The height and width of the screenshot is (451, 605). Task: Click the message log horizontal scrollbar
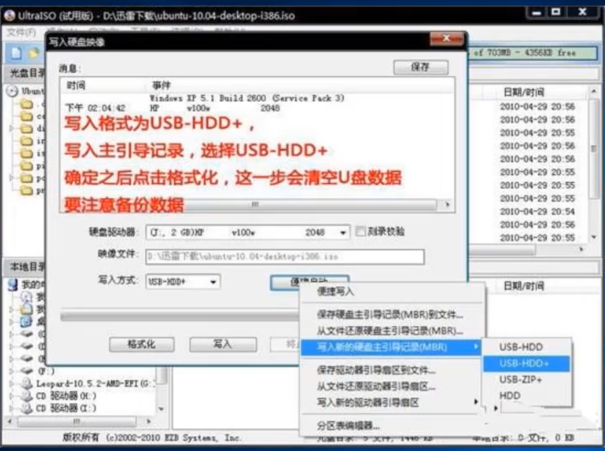(256, 205)
